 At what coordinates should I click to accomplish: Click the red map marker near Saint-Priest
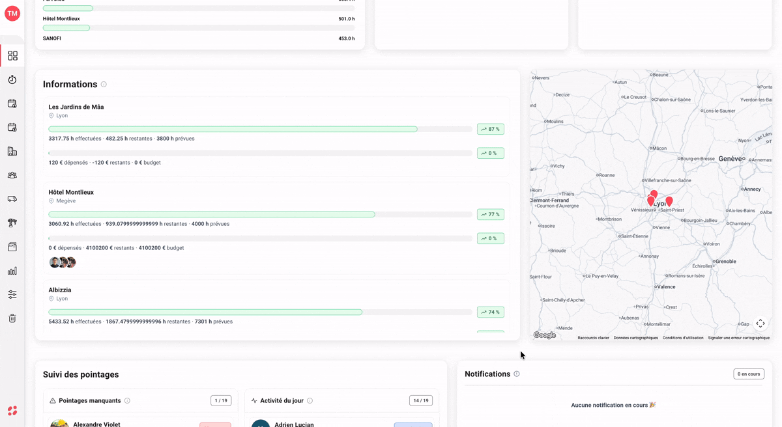coord(669,202)
